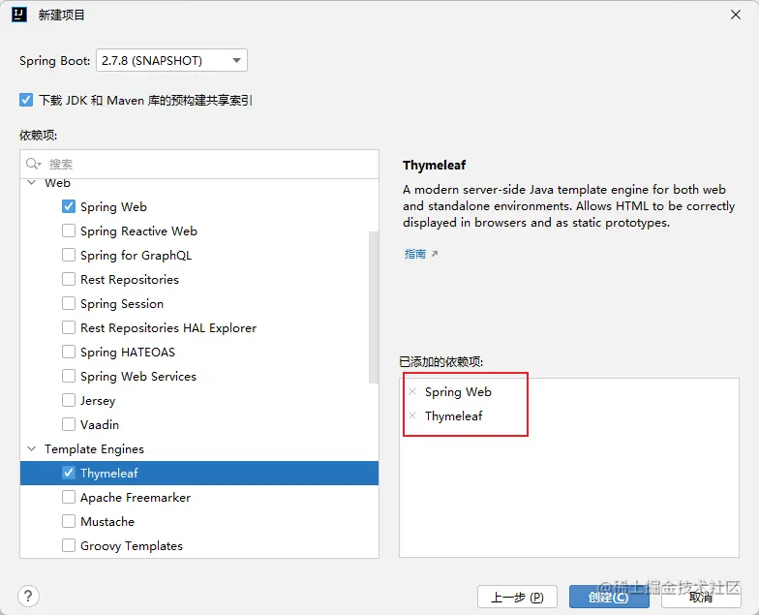Uncheck the Spring Web checkbox
Image resolution: width=759 pixels, height=615 pixels.
point(69,206)
